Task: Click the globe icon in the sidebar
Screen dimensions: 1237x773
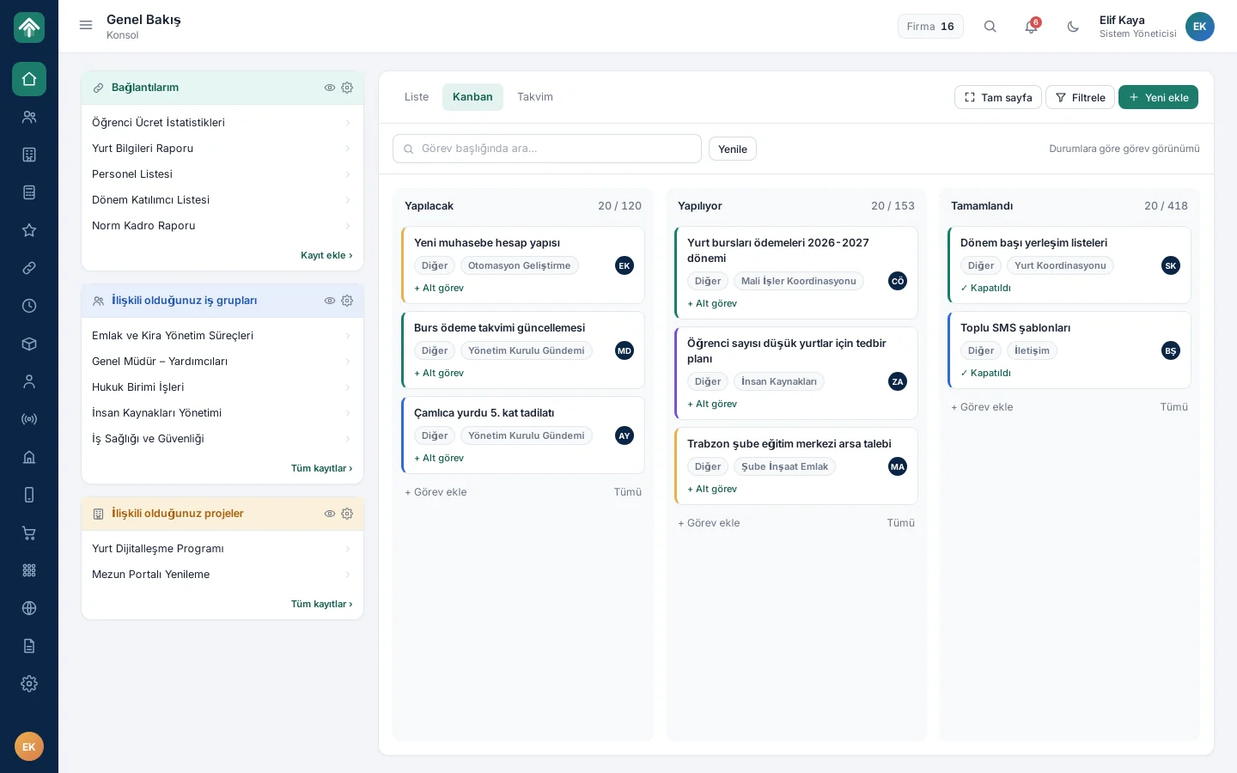Action: 29,608
